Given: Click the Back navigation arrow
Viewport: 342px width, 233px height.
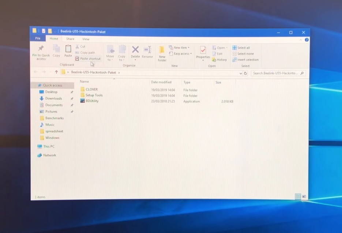Looking at the screenshot, I should [36, 72].
